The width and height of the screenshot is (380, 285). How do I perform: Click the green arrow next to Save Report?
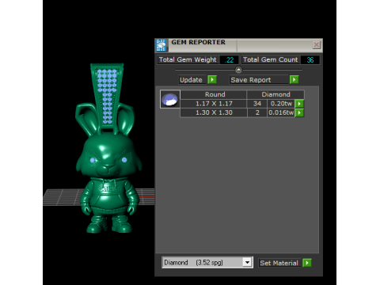[294, 80]
